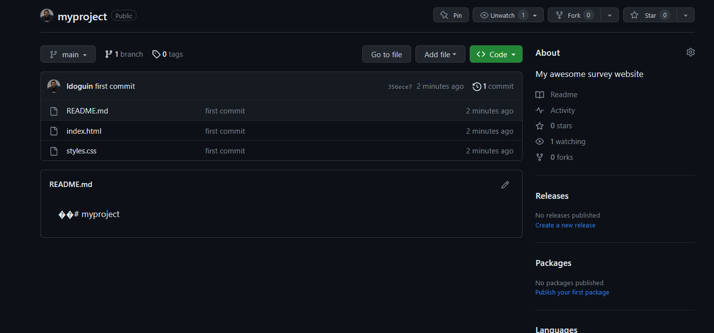Screen dimensions: 714x333
Task: Open the Star lists dropdown arrow
Action: click(x=685, y=15)
